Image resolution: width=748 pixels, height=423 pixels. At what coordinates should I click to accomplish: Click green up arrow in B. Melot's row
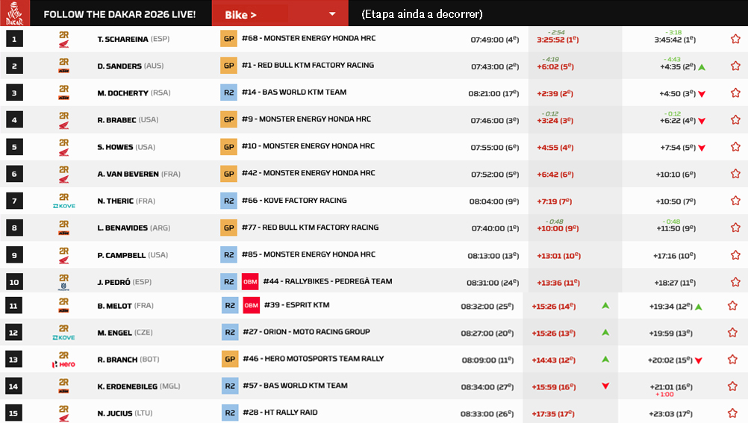coord(605,306)
